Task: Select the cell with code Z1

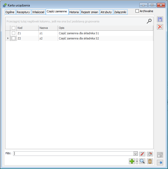Action: [x=28, y=33]
